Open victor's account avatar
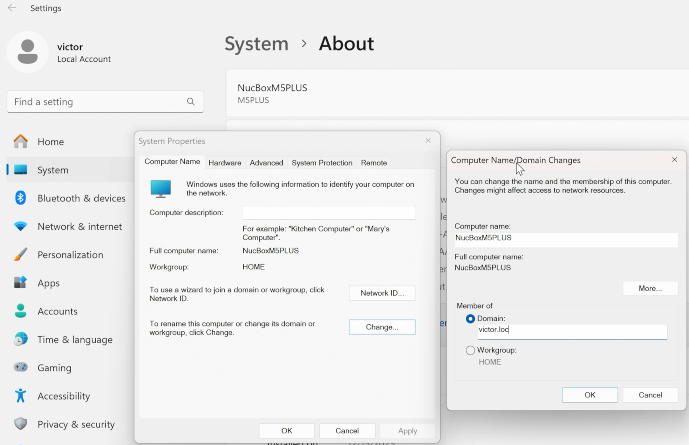This screenshot has height=445, width=689. [28, 52]
